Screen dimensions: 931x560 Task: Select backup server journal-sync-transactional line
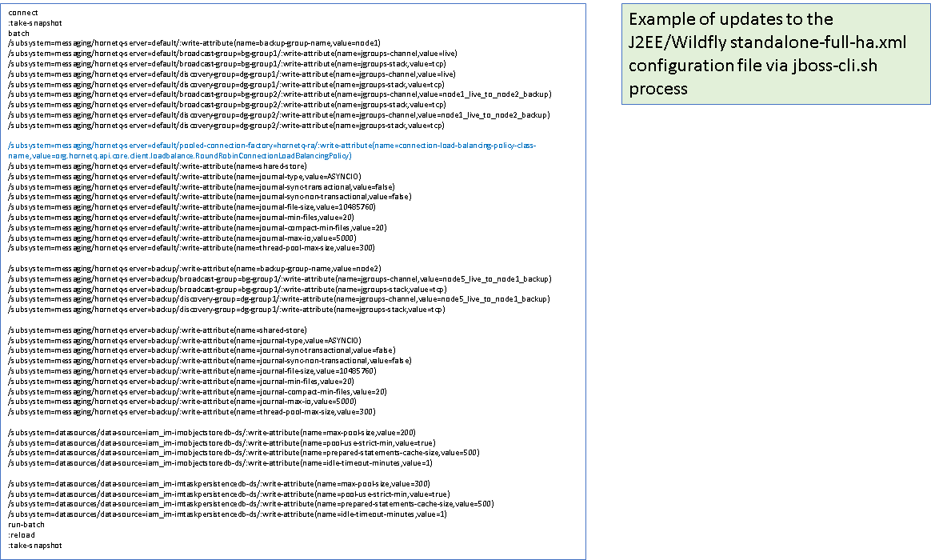pyautogui.click(x=202, y=351)
